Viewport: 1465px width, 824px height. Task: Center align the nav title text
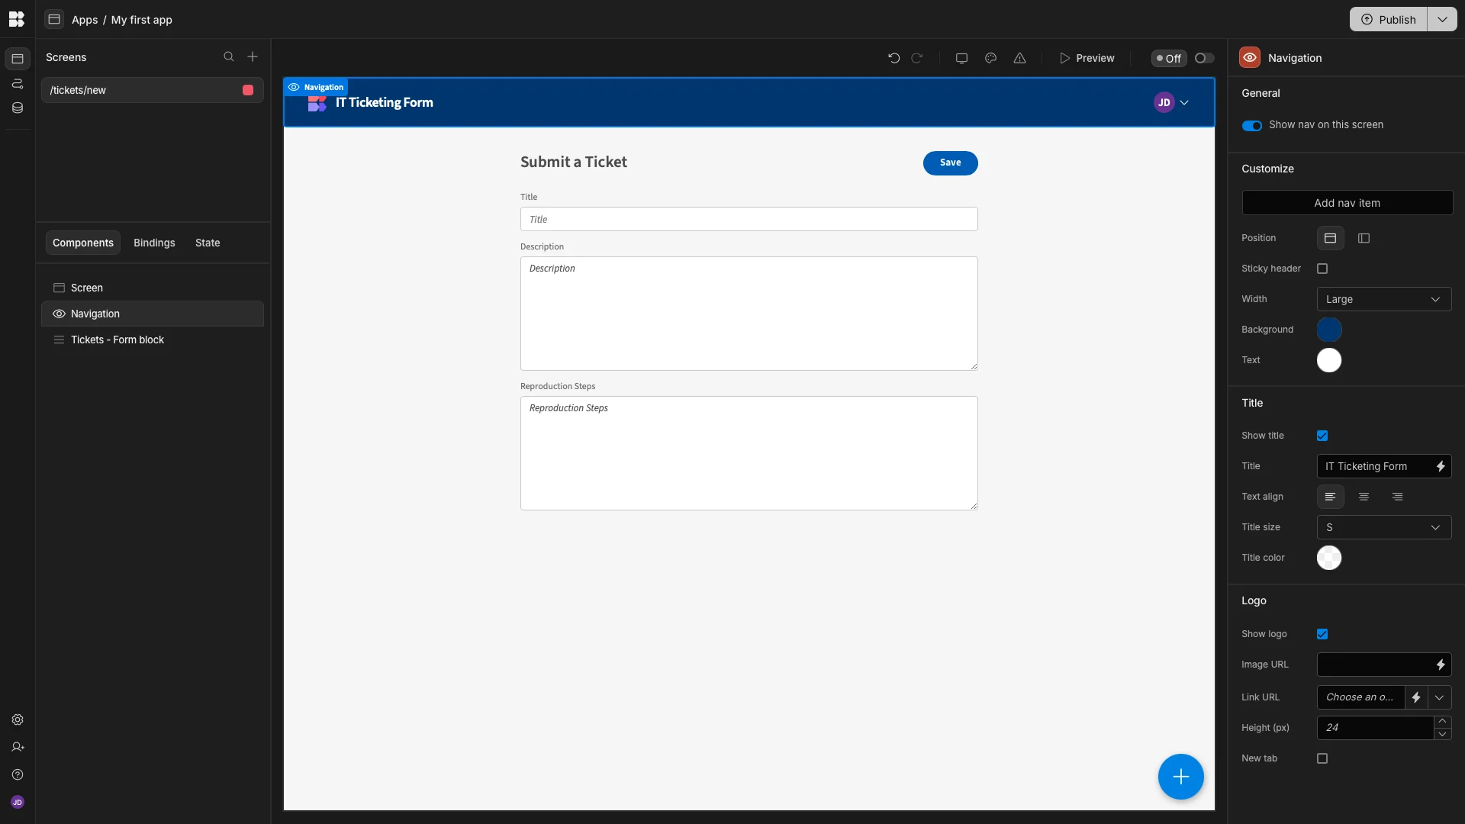click(1364, 497)
